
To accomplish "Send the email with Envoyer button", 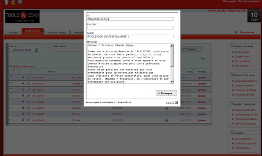I will 167,93.
